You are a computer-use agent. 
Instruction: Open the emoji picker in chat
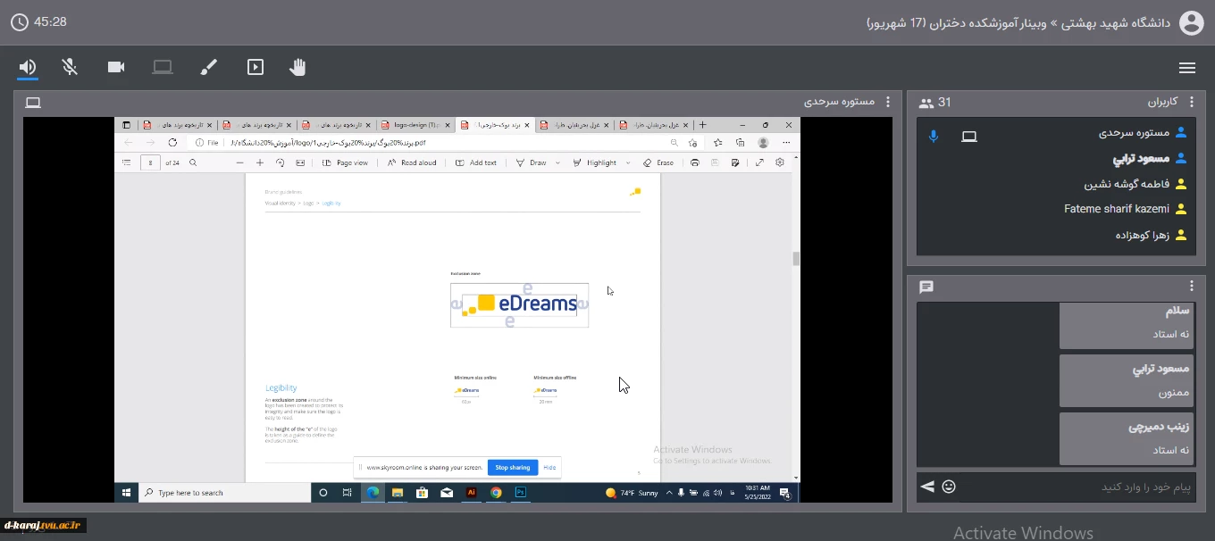coord(949,487)
